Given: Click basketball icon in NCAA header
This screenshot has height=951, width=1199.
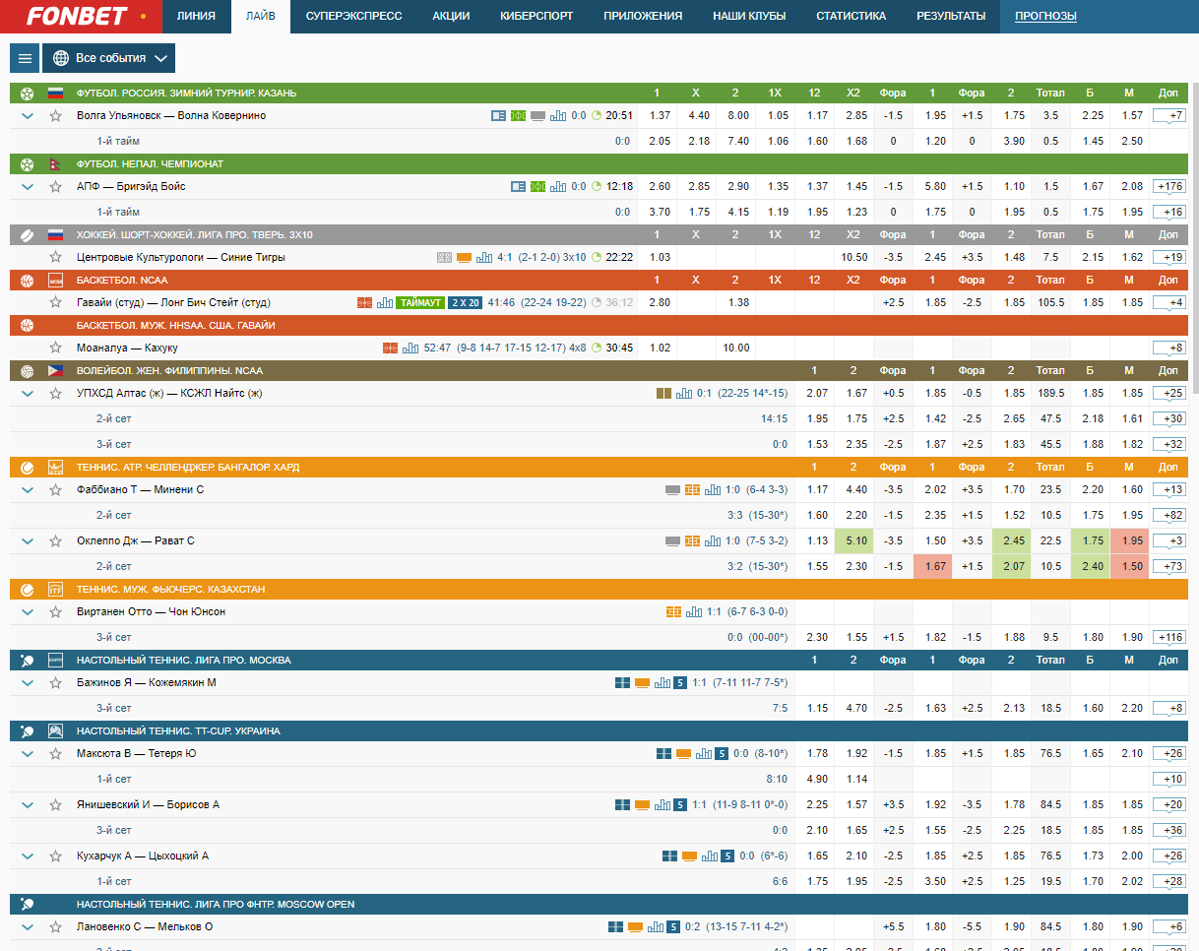Looking at the screenshot, I should point(27,281).
